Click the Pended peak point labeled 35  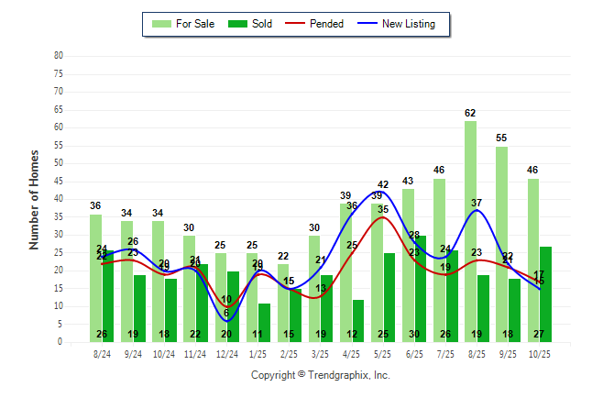pos(383,217)
